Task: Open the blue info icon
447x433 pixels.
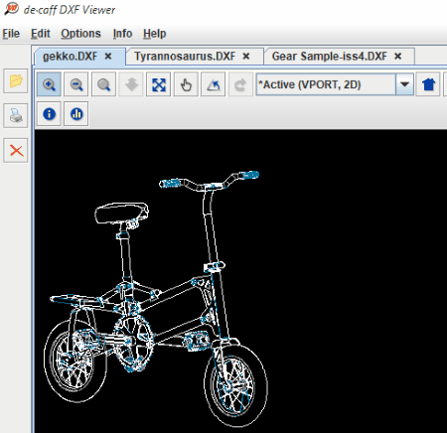Action: 49,114
